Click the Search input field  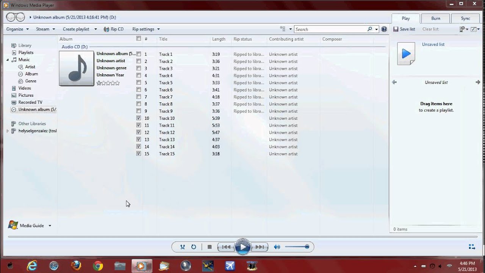tap(330, 29)
